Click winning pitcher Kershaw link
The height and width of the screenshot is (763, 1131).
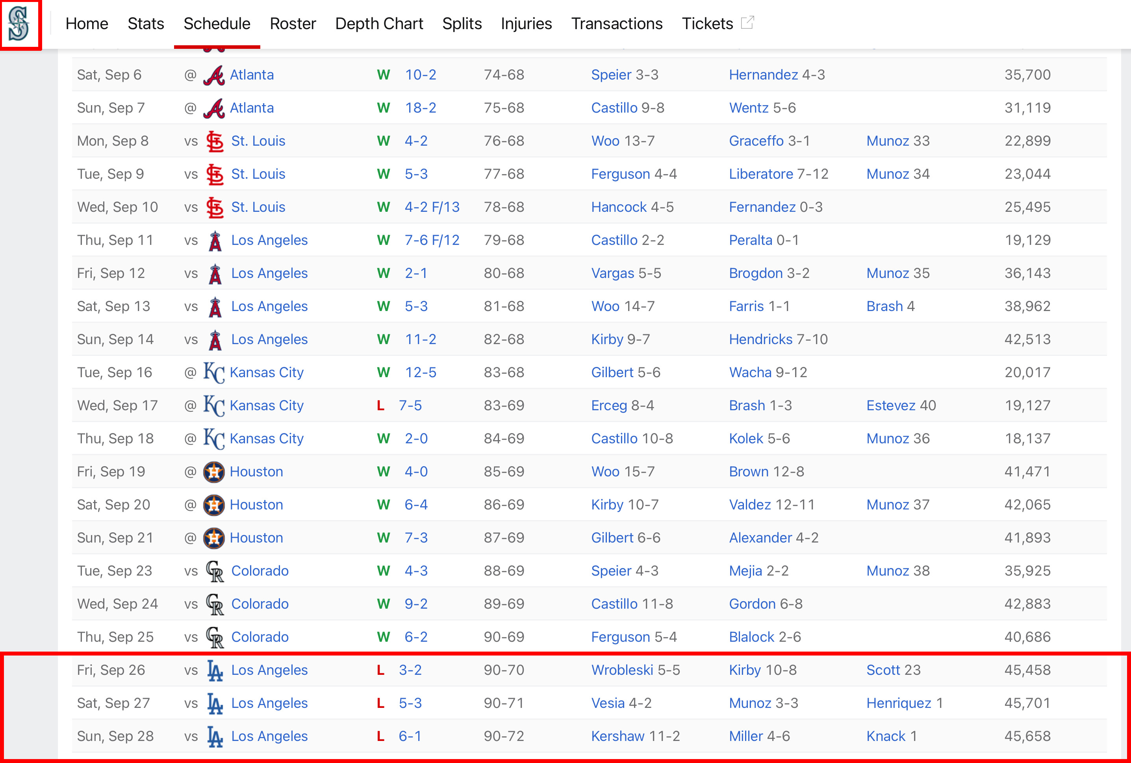pos(617,736)
